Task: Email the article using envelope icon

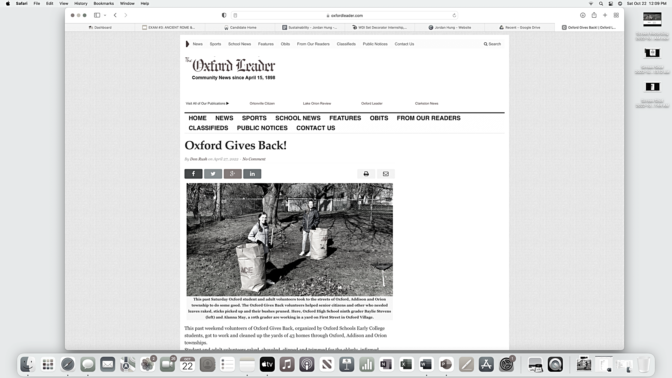Action: [386, 174]
